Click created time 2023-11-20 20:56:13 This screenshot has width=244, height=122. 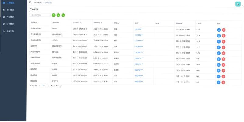pos(183,82)
